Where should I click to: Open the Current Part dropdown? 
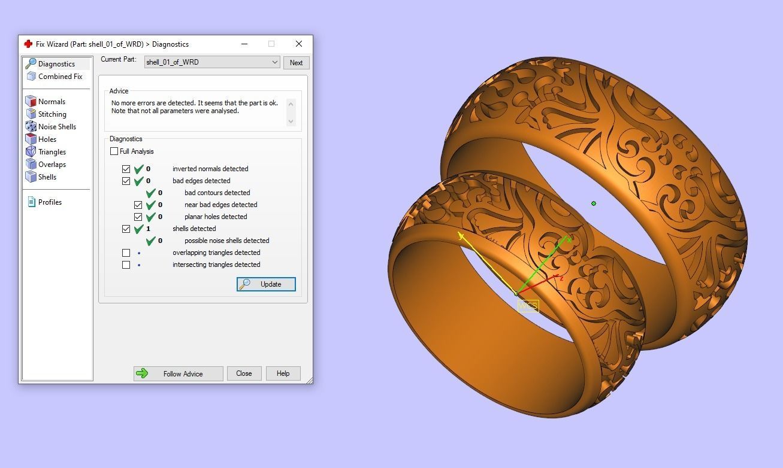tap(212, 62)
